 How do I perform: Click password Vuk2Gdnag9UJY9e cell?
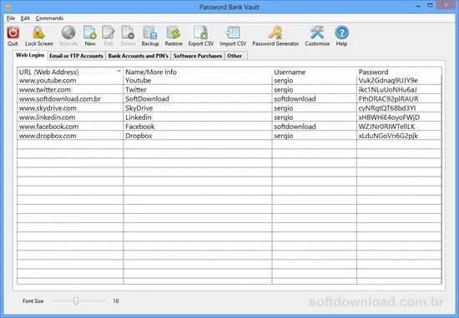399,80
